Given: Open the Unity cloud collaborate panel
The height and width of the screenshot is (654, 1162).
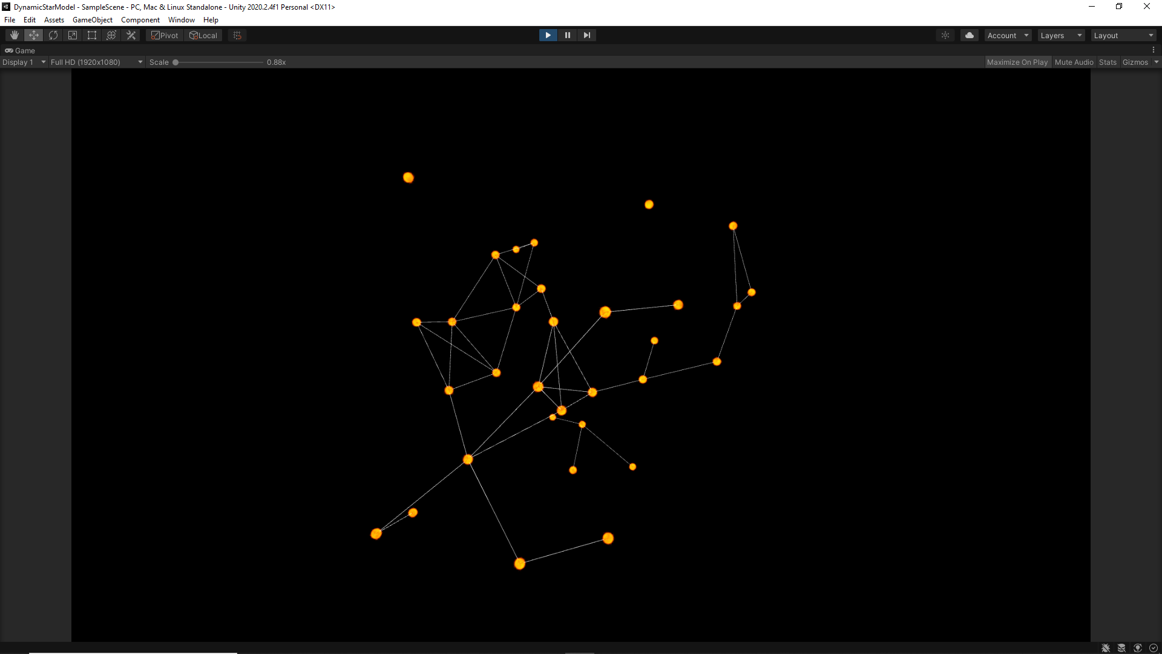Looking at the screenshot, I should pos(969,35).
